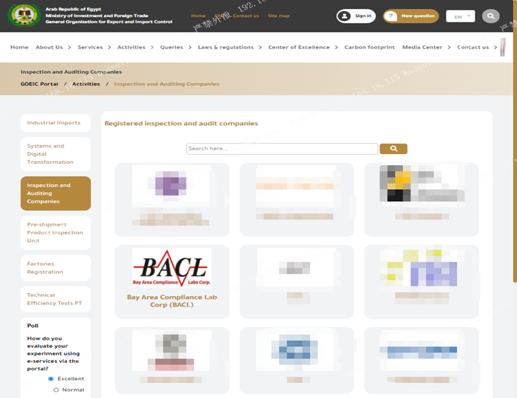The height and width of the screenshot is (398, 517).
Task: Open Pre-shipment Product inspection Unit sidebar item
Action: (55, 233)
